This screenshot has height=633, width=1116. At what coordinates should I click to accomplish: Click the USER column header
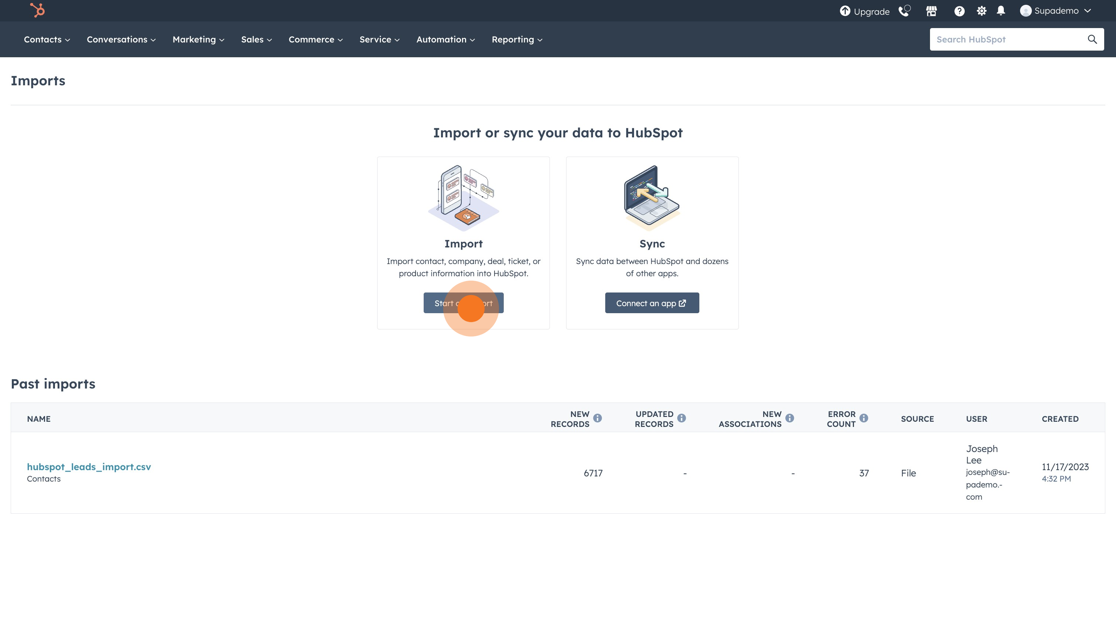976,419
